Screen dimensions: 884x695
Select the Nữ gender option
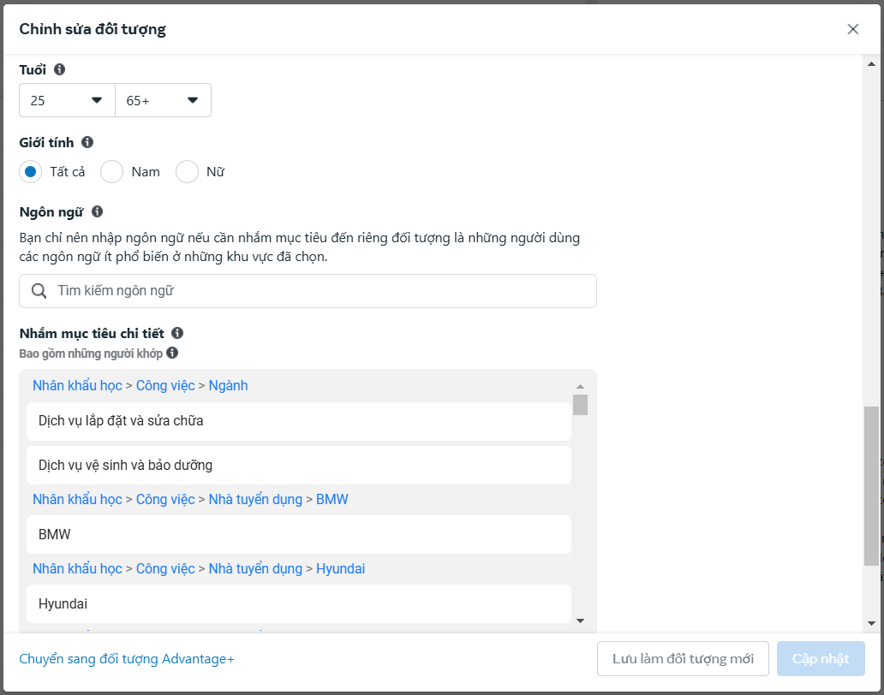tap(187, 172)
